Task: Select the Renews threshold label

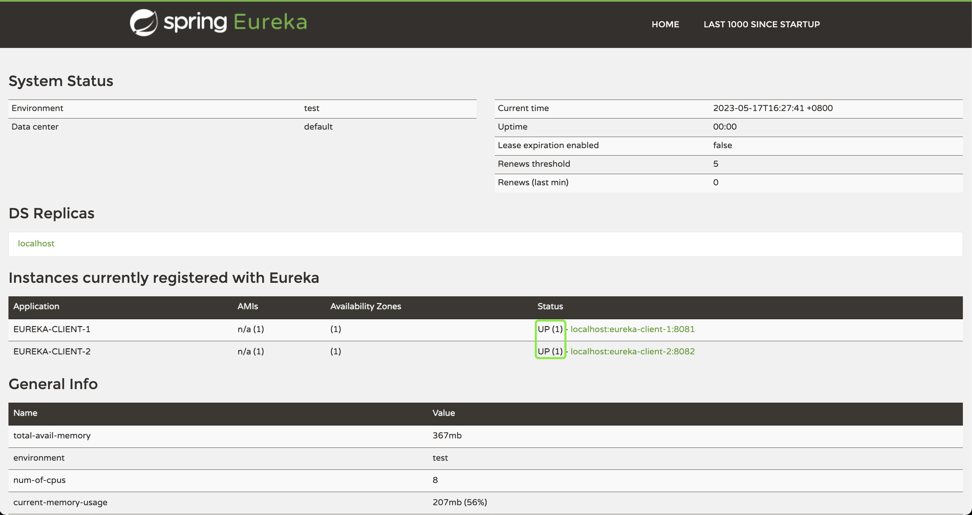Action: [534, 164]
